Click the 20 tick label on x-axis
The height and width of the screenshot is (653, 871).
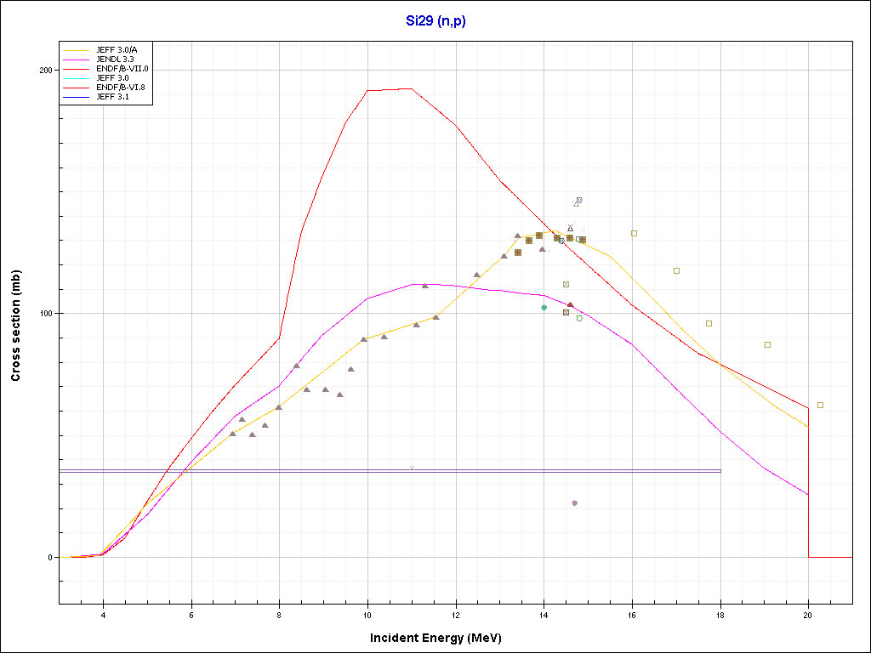coord(808,615)
